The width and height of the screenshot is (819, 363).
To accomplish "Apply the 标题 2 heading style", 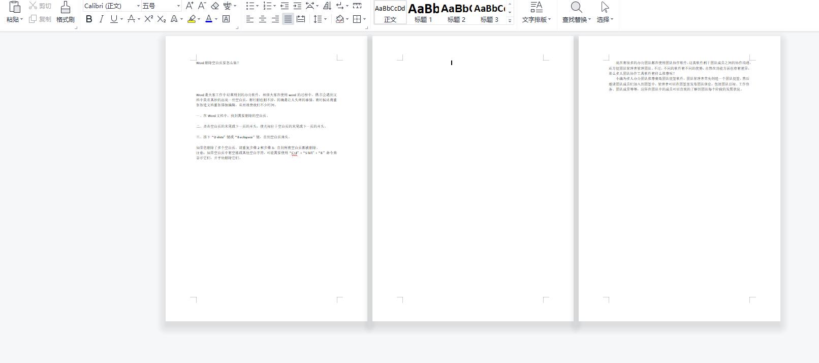I will (x=456, y=13).
